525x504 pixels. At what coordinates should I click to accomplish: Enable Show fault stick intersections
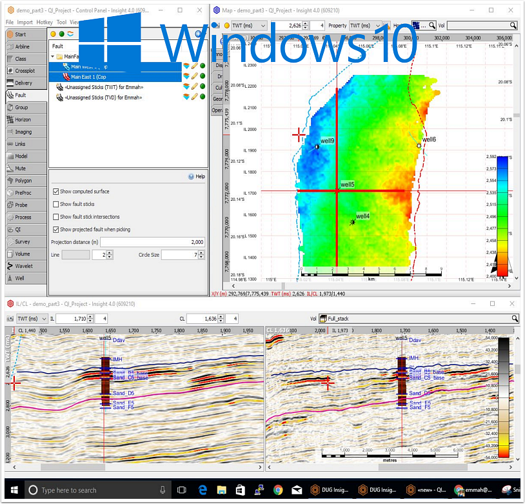point(56,217)
